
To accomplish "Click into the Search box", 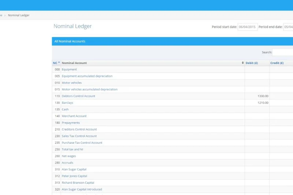I will tap(282, 52).
